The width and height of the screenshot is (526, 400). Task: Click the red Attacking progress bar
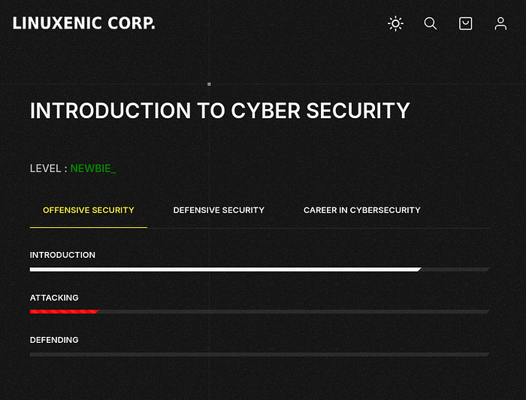click(x=65, y=312)
